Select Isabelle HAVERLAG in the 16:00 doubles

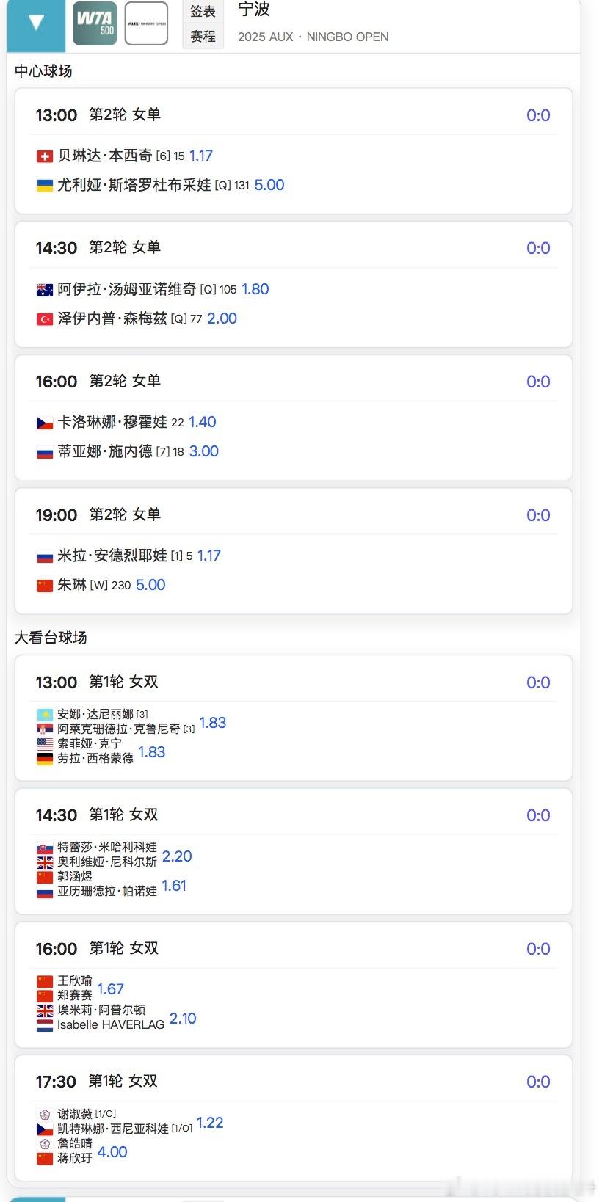[111, 1025]
